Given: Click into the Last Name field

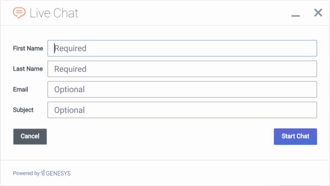Looking at the screenshot, I should point(182,69).
